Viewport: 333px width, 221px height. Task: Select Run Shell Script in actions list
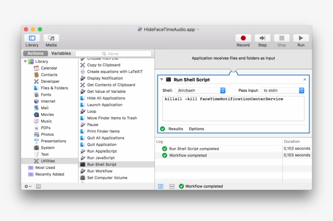pyautogui.click(x=117, y=164)
